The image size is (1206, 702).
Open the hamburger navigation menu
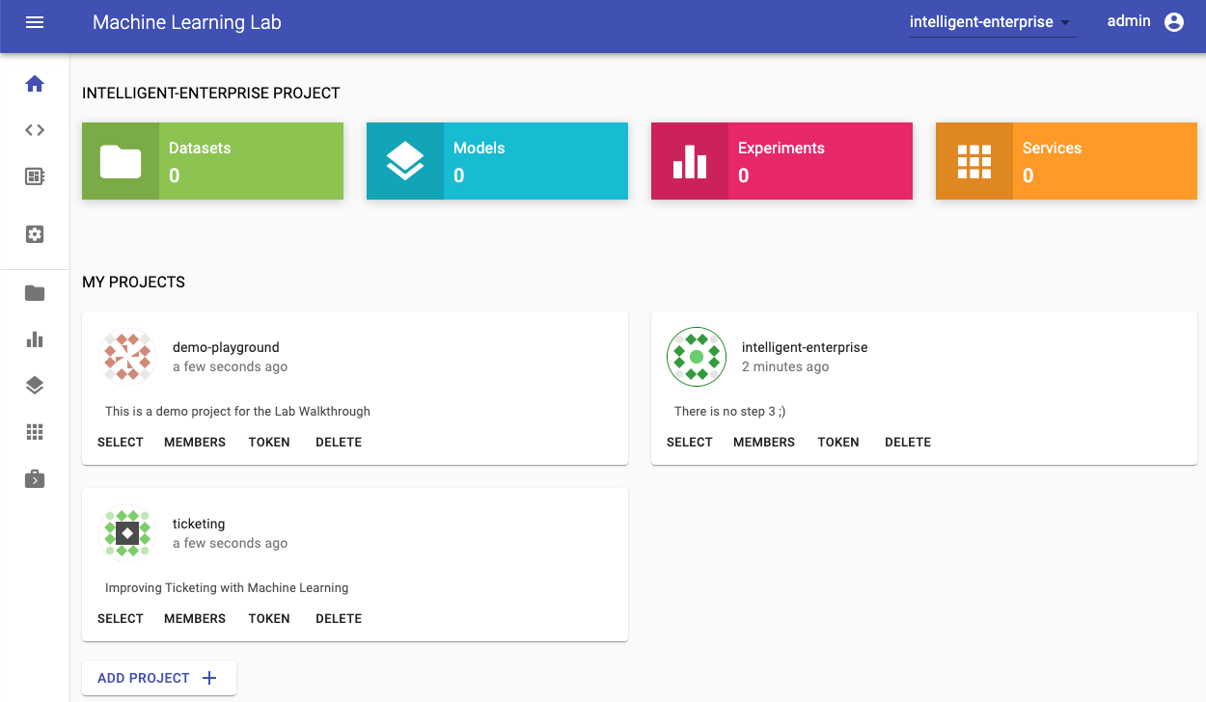click(x=35, y=22)
